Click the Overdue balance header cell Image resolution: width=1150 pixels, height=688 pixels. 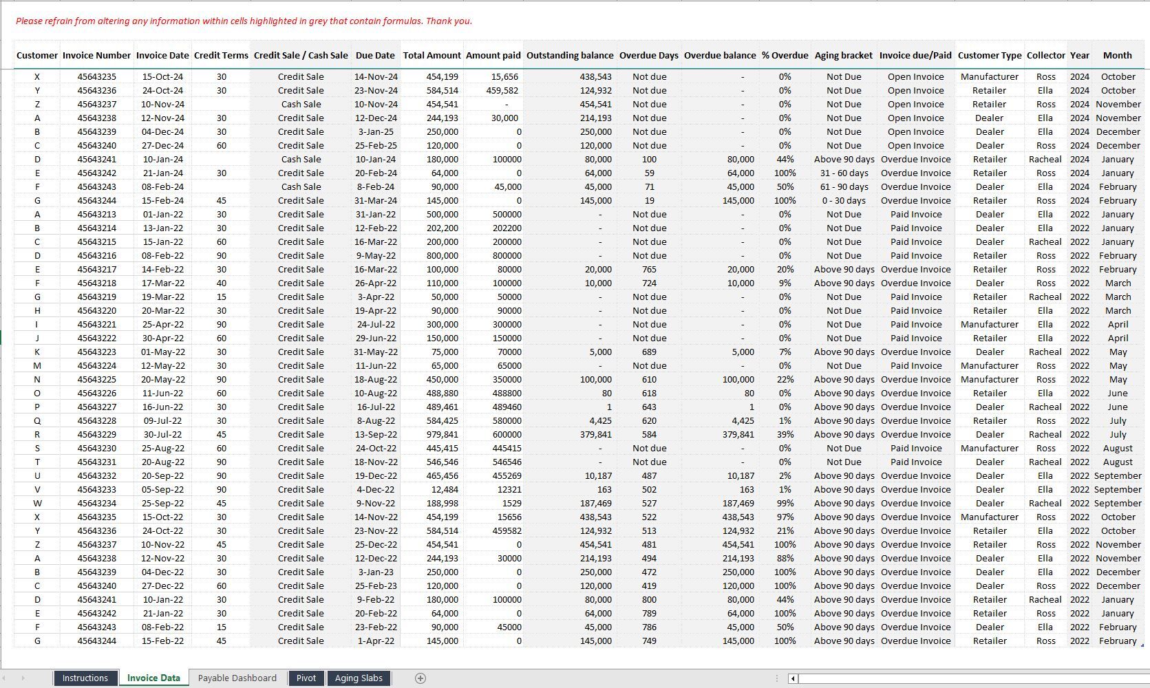pos(720,55)
